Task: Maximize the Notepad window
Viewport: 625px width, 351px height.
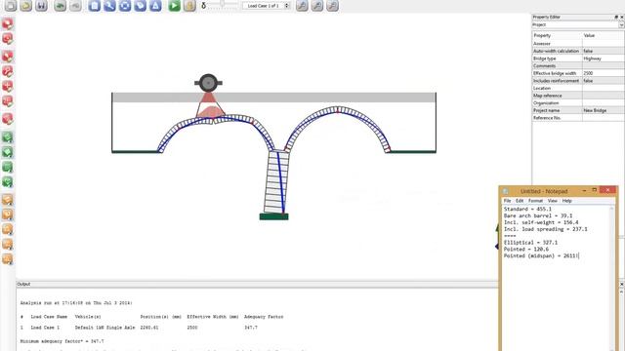Action: click(x=595, y=191)
